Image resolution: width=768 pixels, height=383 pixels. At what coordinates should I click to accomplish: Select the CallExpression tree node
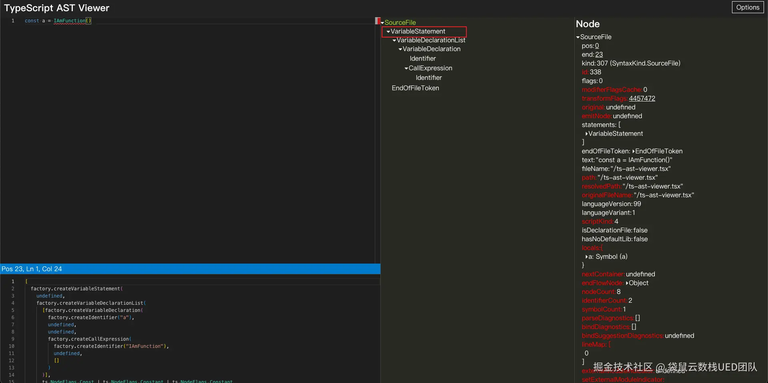point(430,68)
